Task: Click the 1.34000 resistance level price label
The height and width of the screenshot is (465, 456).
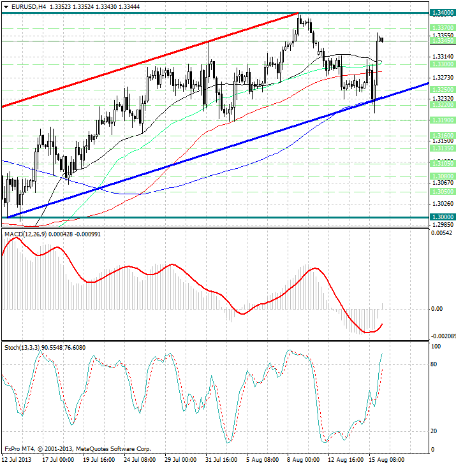Action: (443, 13)
